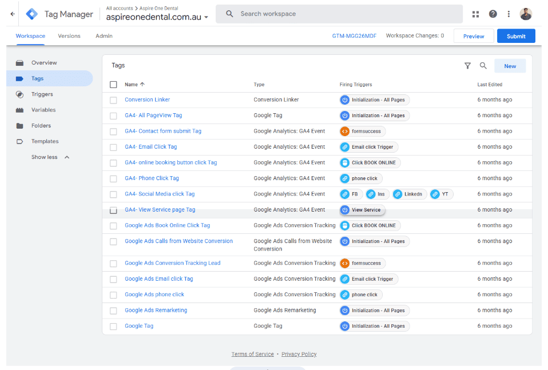Click the Templates sidebar icon
This screenshot has width=548, height=370.
click(19, 141)
